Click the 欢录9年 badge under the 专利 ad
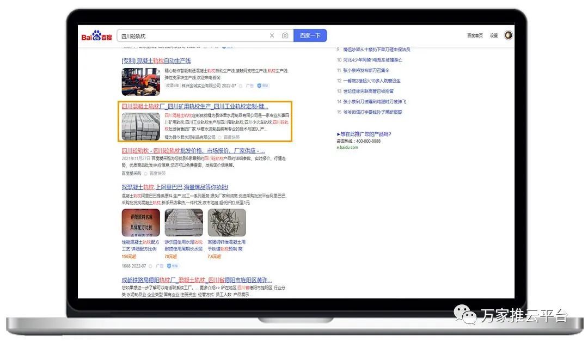Image resolution: width=588 pixels, height=342 pixels. 172,85
